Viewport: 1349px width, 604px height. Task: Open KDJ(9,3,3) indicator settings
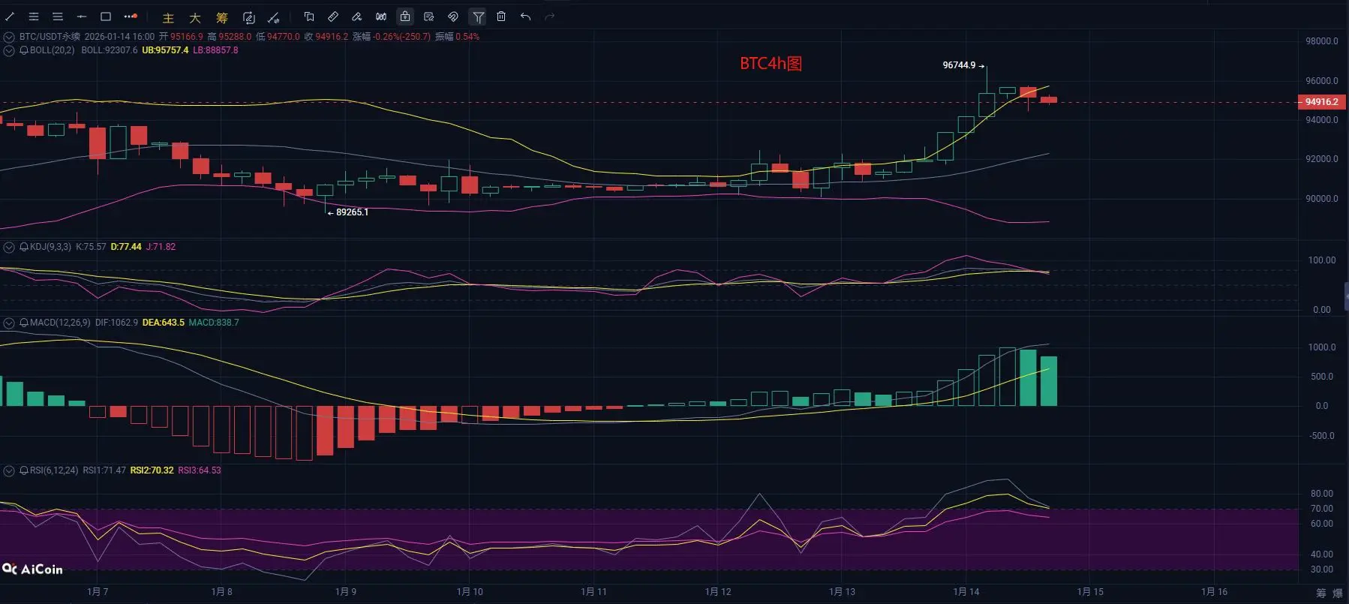[50, 247]
